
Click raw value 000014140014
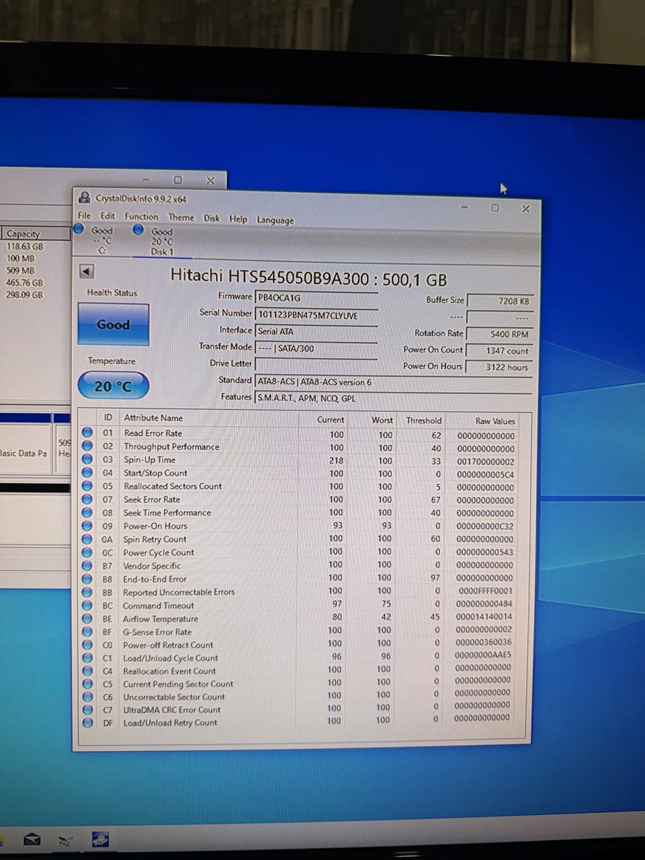click(x=484, y=616)
